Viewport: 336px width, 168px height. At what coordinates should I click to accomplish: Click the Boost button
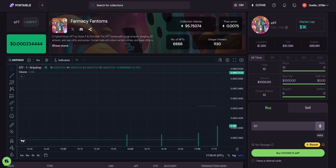[x=312, y=145]
